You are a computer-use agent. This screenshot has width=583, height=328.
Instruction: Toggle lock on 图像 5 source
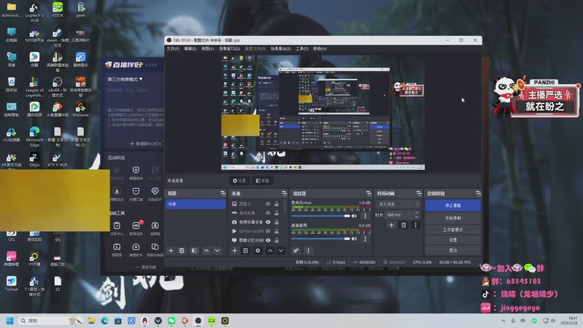click(277, 204)
